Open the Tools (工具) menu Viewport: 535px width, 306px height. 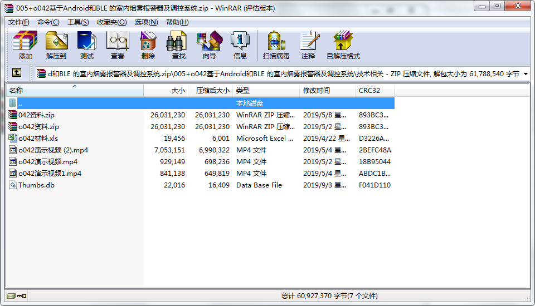point(78,22)
